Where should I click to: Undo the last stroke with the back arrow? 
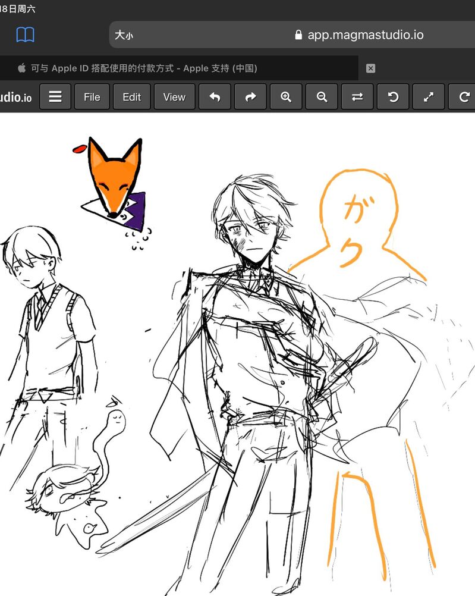(x=215, y=97)
